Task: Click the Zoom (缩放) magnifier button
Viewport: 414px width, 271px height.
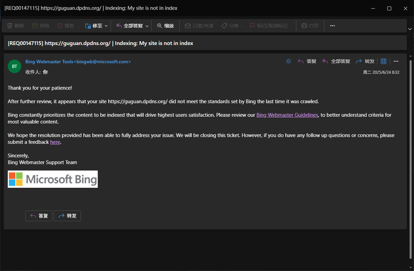Action: (x=165, y=26)
